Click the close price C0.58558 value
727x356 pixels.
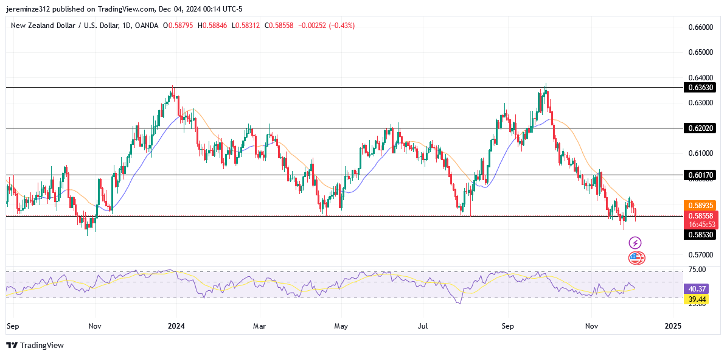280,26
